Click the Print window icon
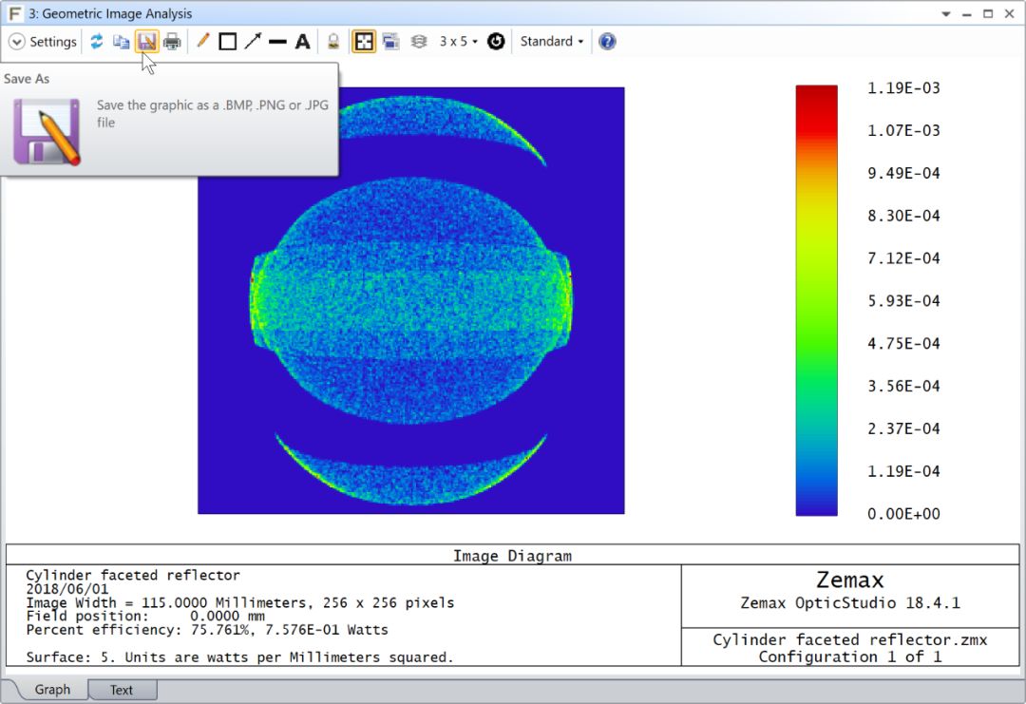 click(x=172, y=42)
